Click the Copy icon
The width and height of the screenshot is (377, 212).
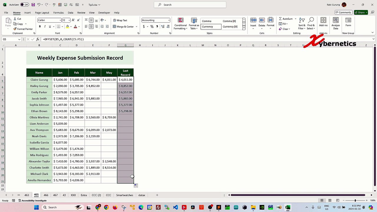(15, 24)
